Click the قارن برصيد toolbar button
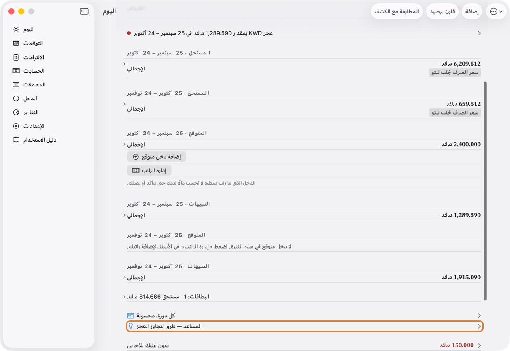Image resolution: width=510 pixels, height=351 pixels. click(x=442, y=11)
